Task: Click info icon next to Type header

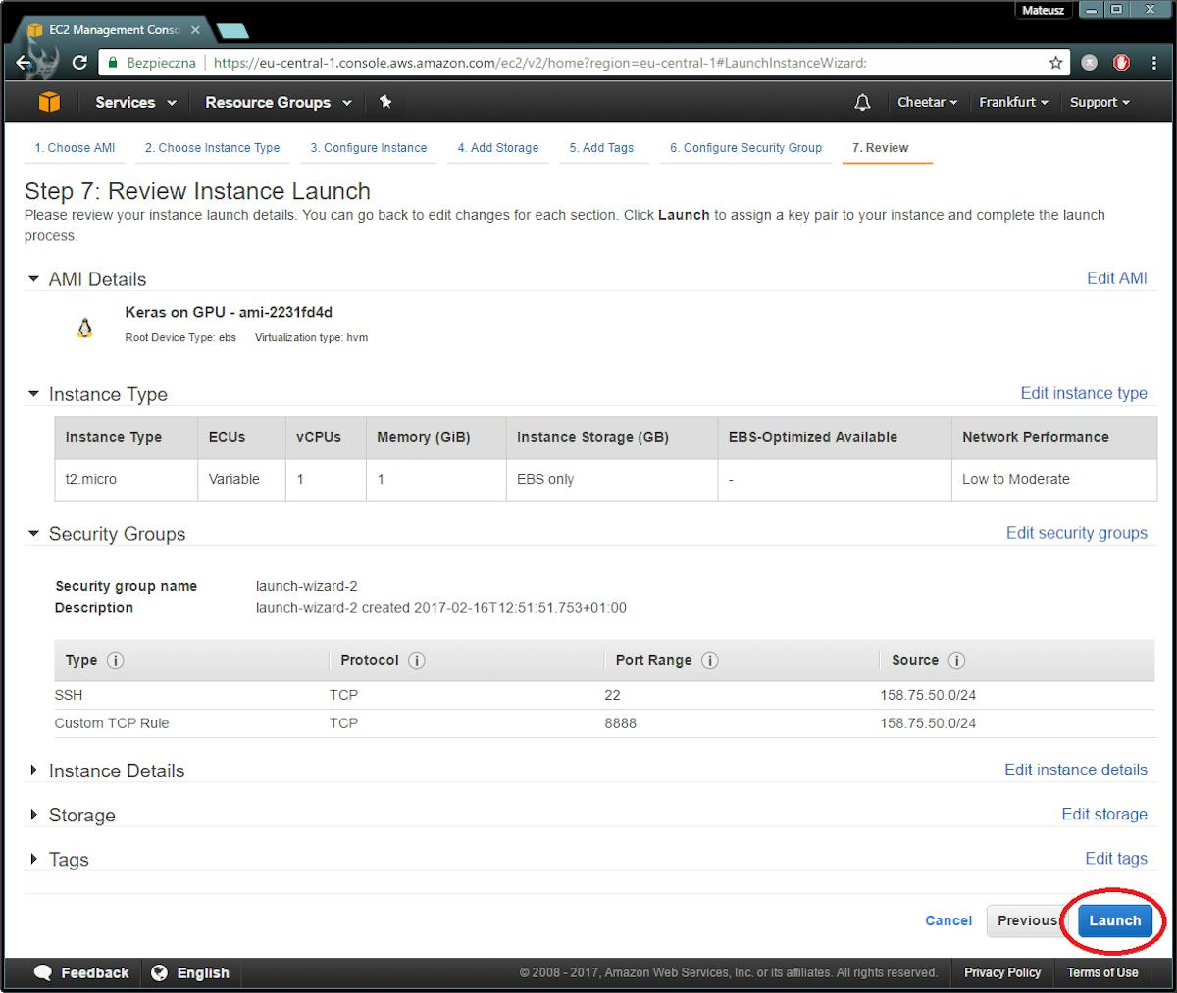Action: [115, 660]
